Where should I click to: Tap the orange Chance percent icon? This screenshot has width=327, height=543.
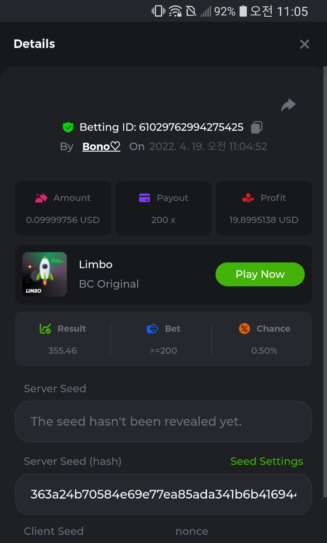245,329
